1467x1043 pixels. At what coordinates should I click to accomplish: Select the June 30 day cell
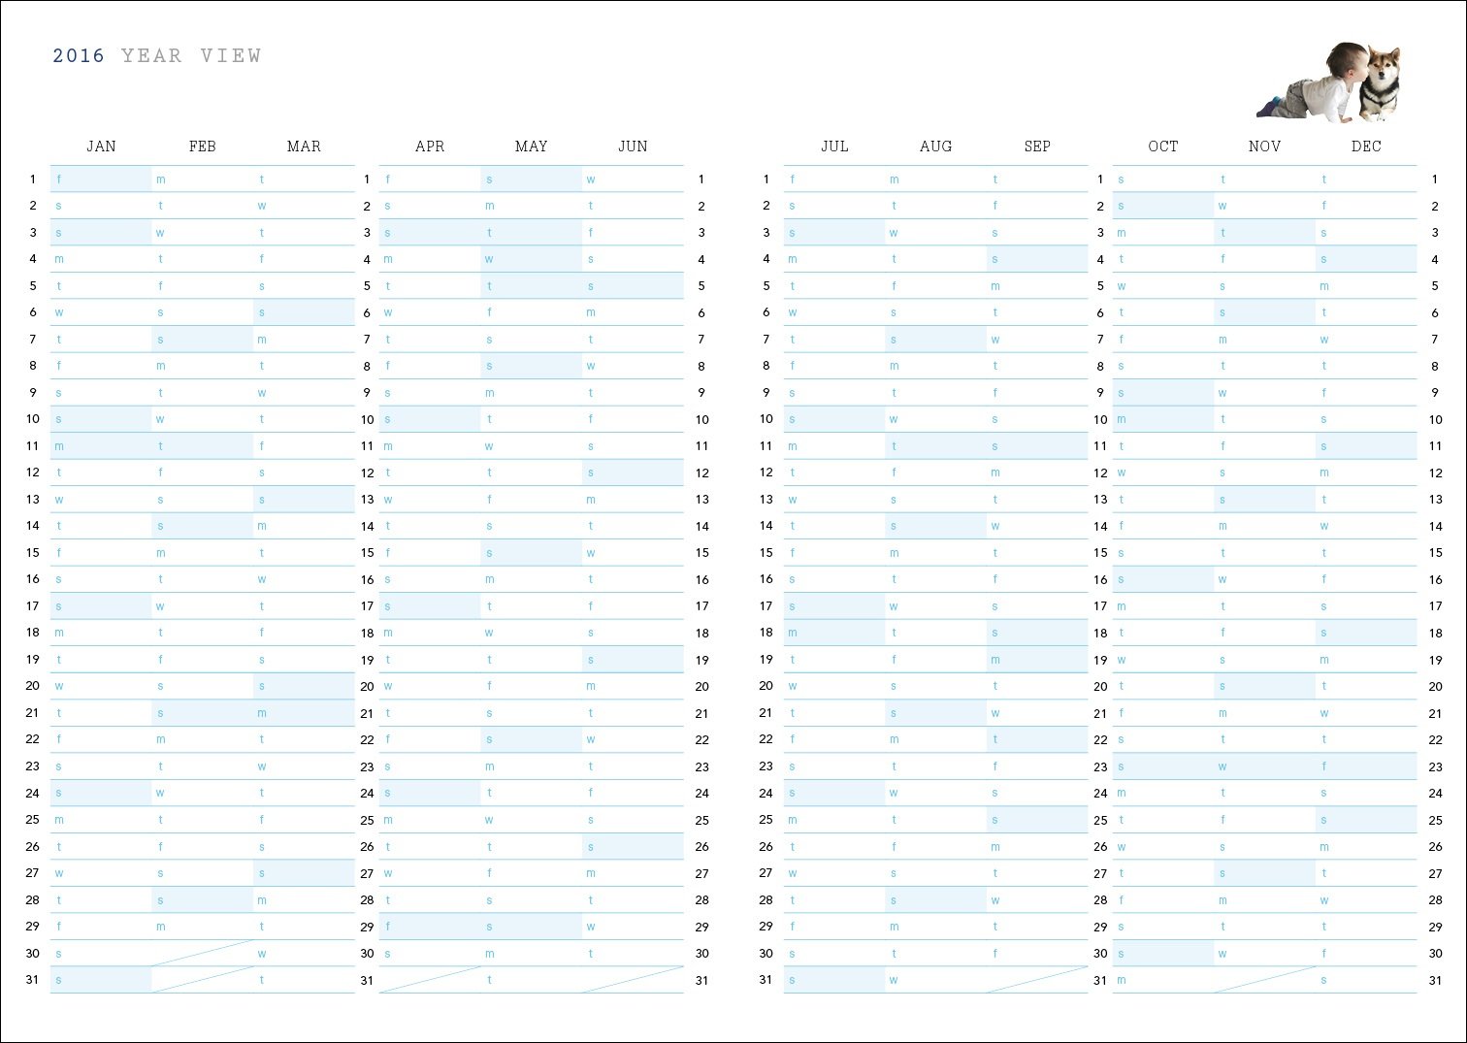(x=633, y=954)
